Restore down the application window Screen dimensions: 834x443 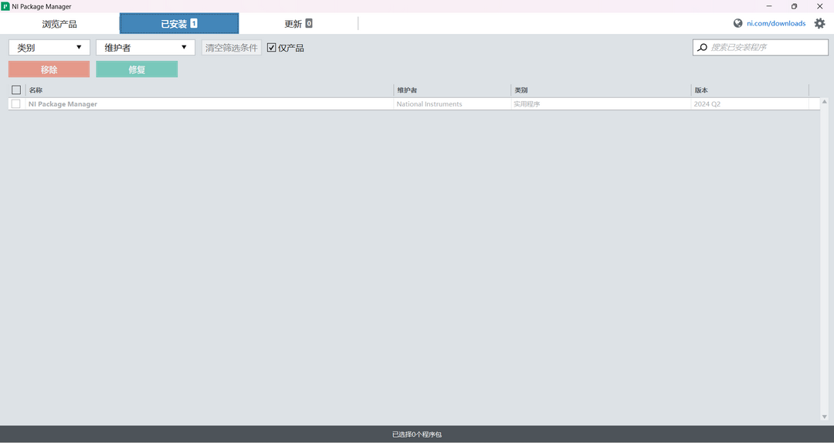click(x=794, y=6)
